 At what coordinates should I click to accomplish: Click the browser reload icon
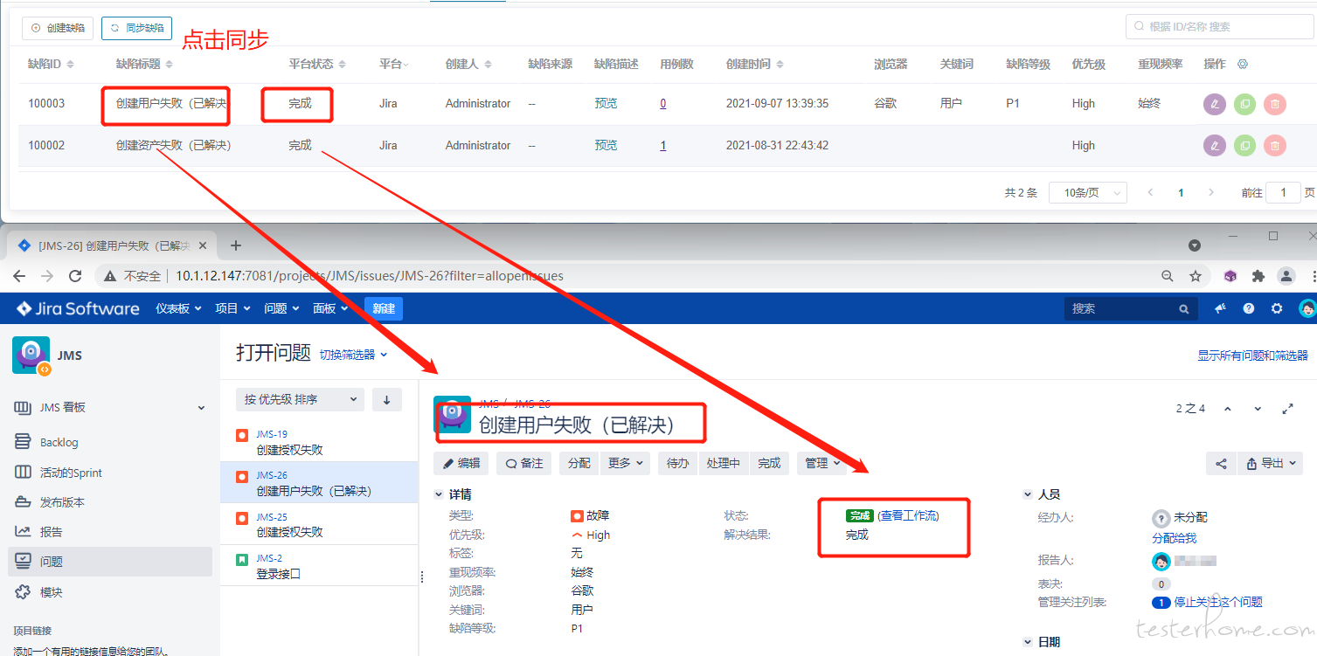click(75, 276)
